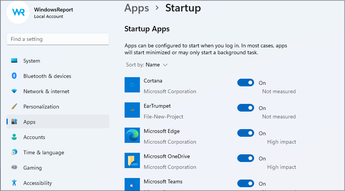Click the Microsoft Teams app name
Screen dimensions: 345x191
(x=163, y=181)
